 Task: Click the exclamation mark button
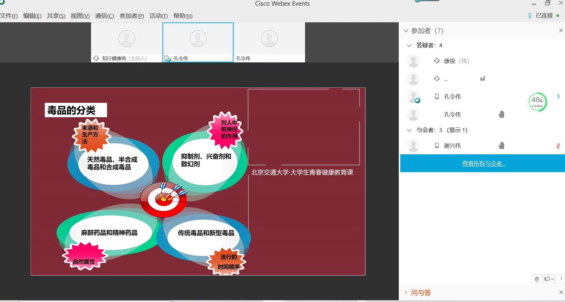[x=561, y=279]
